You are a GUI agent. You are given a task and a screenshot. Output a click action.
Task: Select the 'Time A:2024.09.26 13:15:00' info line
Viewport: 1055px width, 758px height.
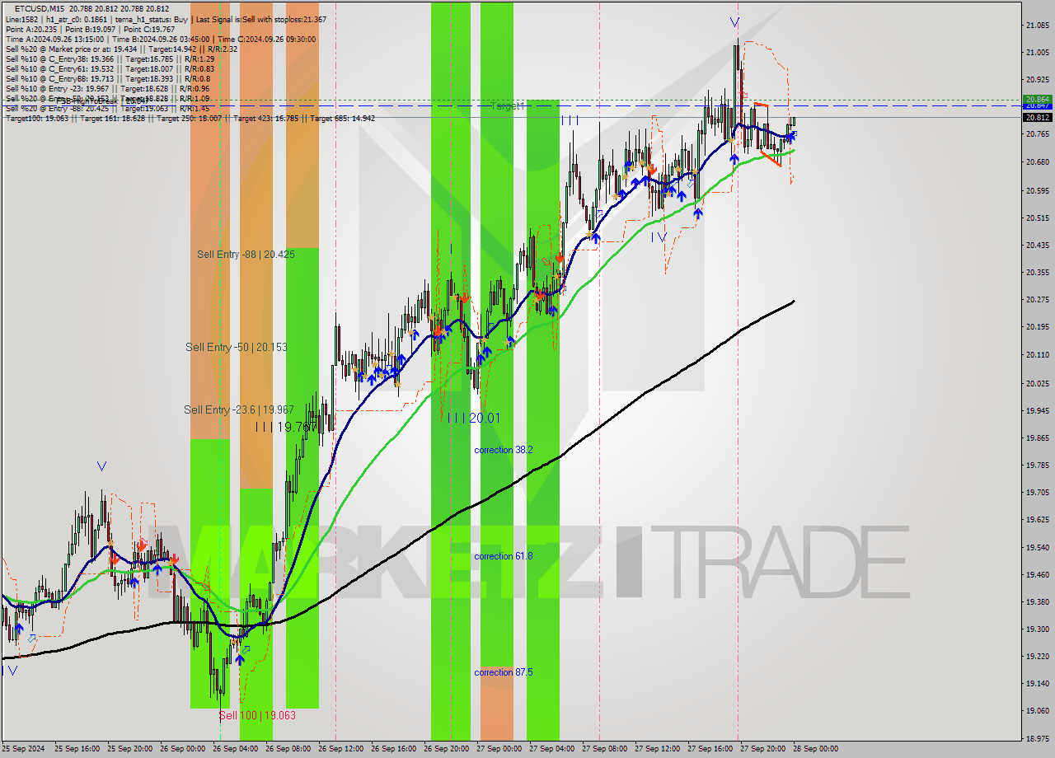pyautogui.click(x=160, y=39)
